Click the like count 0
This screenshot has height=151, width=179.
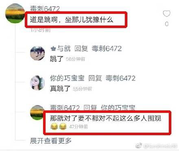[167, 24]
